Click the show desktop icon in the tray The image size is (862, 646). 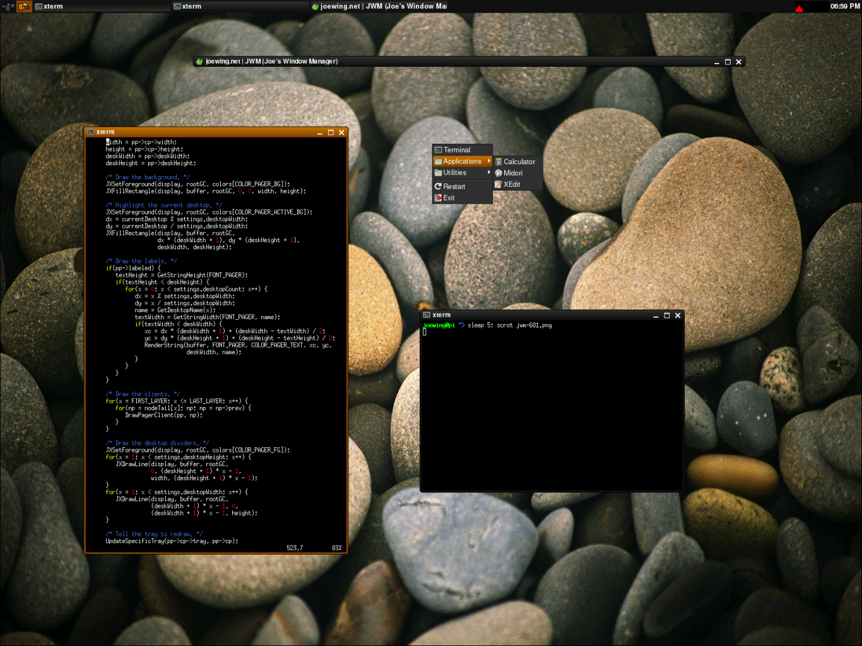[8, 6]
